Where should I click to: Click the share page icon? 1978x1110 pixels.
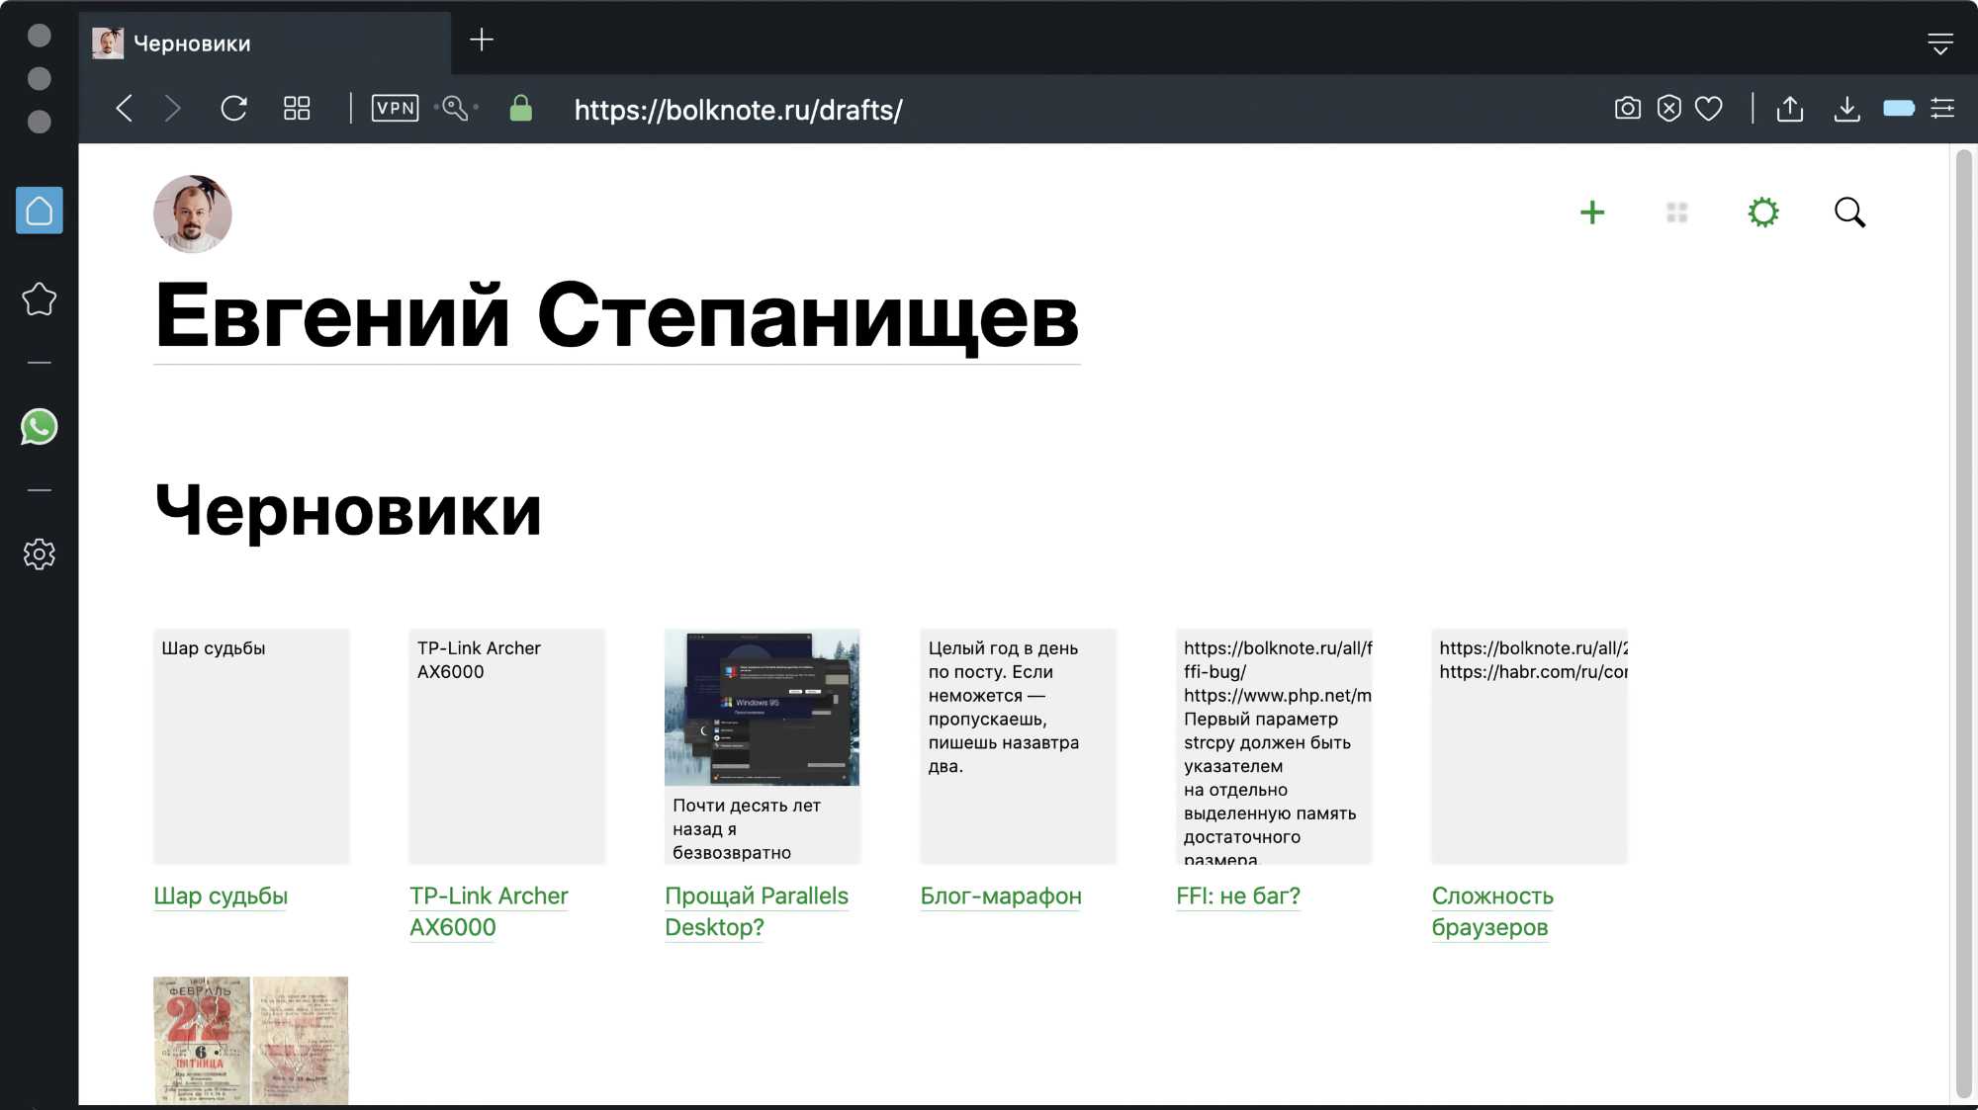point(1789,108)
